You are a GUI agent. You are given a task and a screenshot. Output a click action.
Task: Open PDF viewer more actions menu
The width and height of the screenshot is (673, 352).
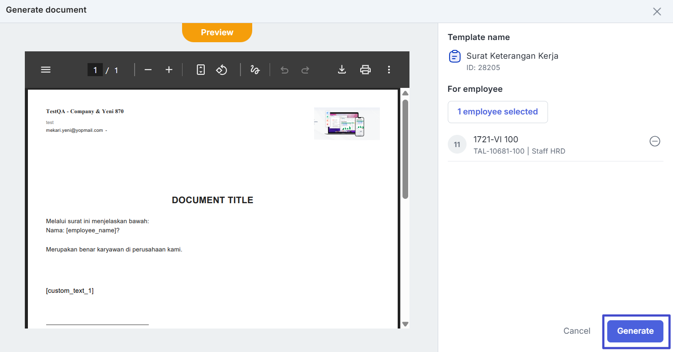(x=389, y=70)
